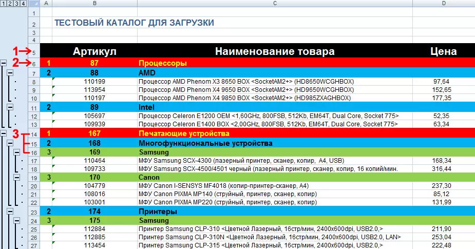The image size is (475, 249).
Task: Collapse the Samsung group at row 16
Action: 17,152
